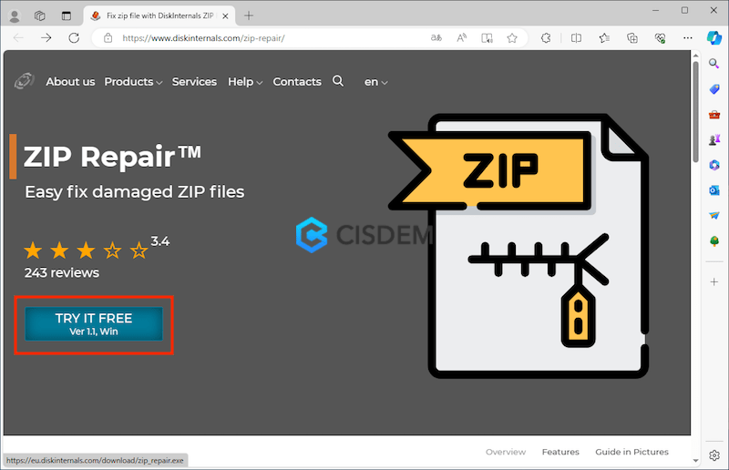Open a new browser tab
The width and height of the screenshot is (729, 470).
coord(249,15)
